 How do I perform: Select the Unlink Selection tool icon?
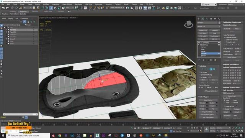pyautogui.click(x=16, y=8)
